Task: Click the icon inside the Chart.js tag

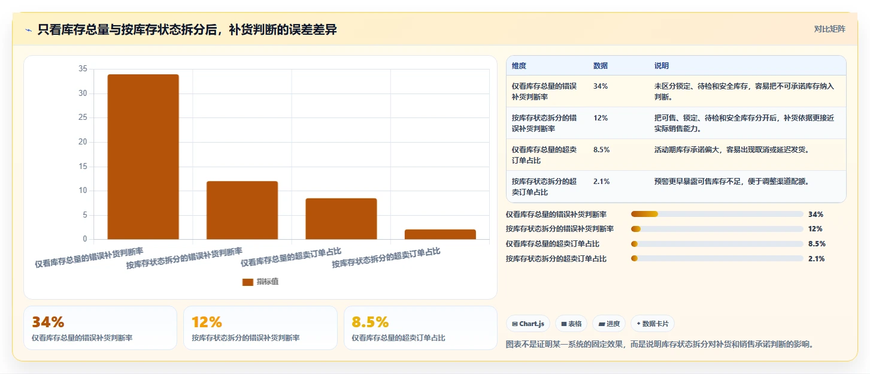Action: [x=515, y=324]
